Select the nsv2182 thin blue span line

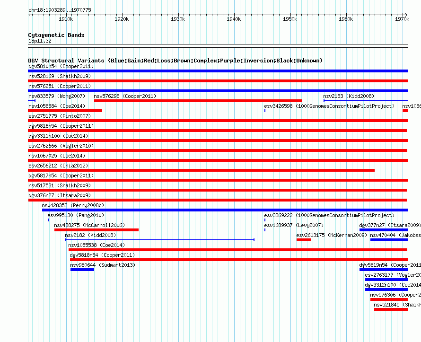point(160,240)
